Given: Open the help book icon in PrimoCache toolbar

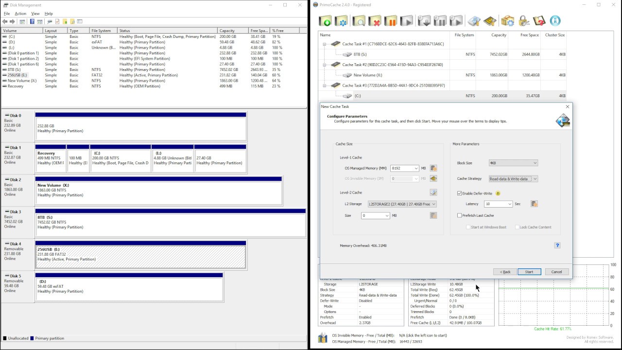Looking at the screenshot, I should tap(539, 21).
